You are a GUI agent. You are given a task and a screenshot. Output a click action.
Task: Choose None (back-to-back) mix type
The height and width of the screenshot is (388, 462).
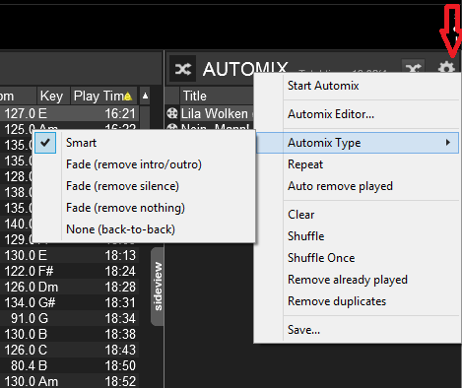coord(145,229)
